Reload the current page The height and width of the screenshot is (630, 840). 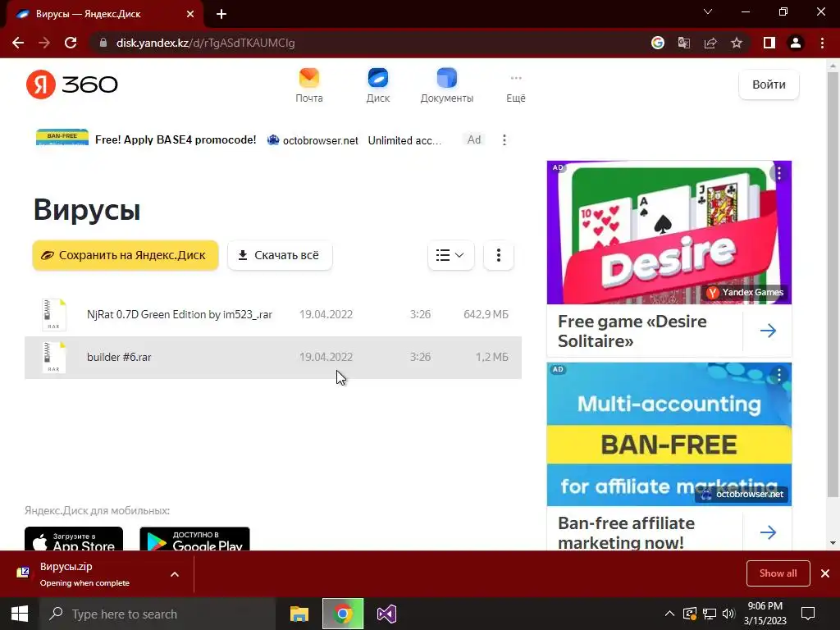[x=71, y=43]
